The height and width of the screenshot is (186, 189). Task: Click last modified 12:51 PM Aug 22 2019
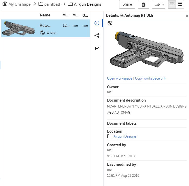tap(123, 175)
